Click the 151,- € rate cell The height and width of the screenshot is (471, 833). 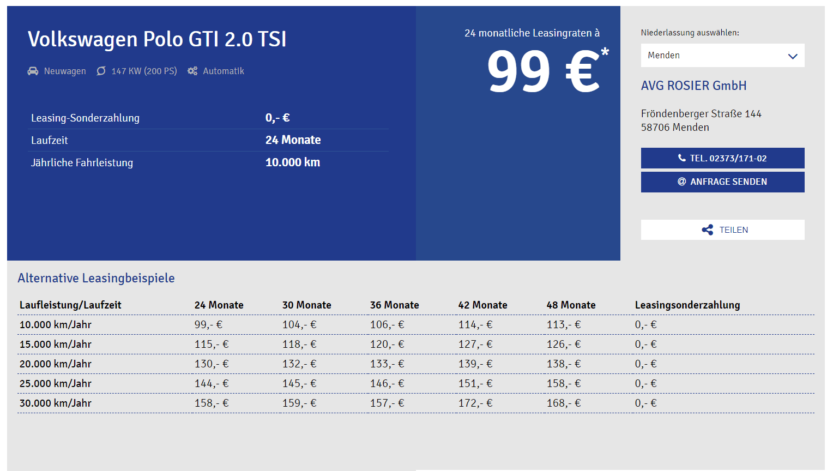coord(475,384)
